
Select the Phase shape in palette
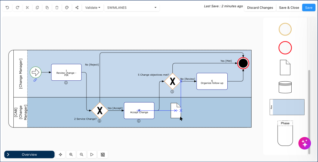coord(285,133)
